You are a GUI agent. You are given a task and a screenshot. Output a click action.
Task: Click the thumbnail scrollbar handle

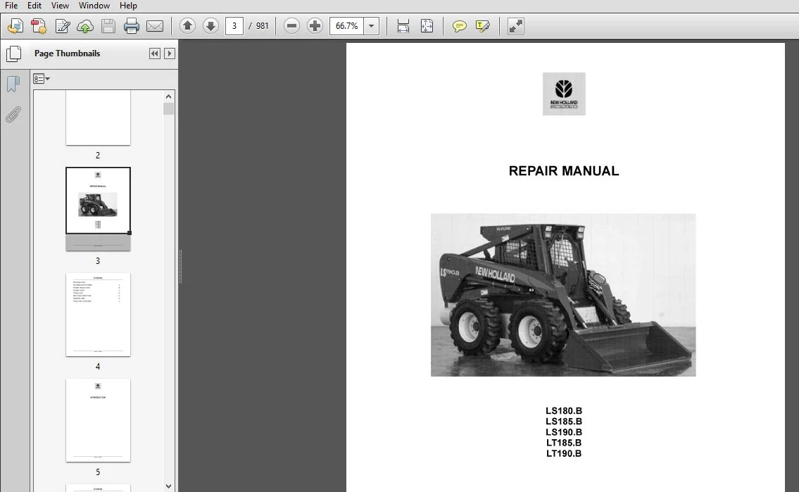(169, 109)
